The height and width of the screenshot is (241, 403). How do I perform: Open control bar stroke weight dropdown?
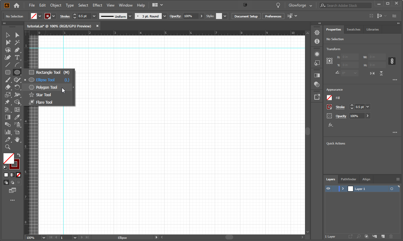(94, 16)
